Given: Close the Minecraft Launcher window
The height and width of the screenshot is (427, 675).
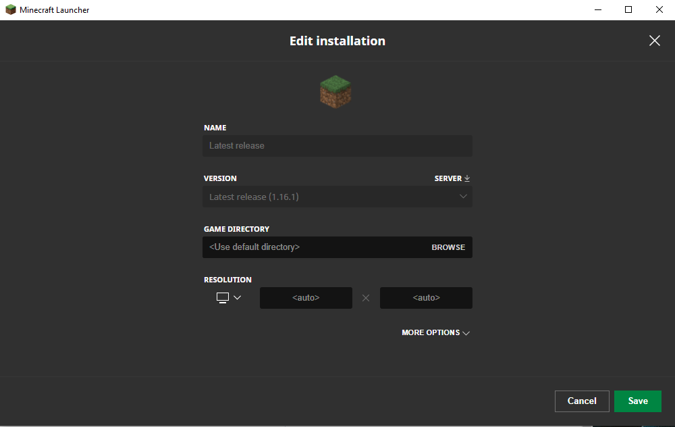Looking at the screenshot, I should click(659, 9).
